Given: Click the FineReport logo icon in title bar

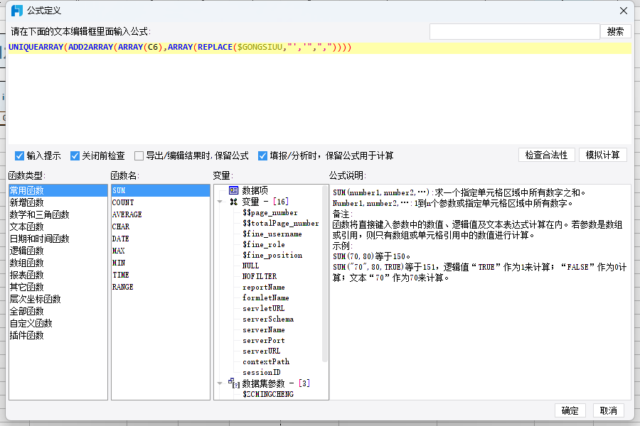Looking at the screenshot, I should pyautogui.click(x=17, y=11).
